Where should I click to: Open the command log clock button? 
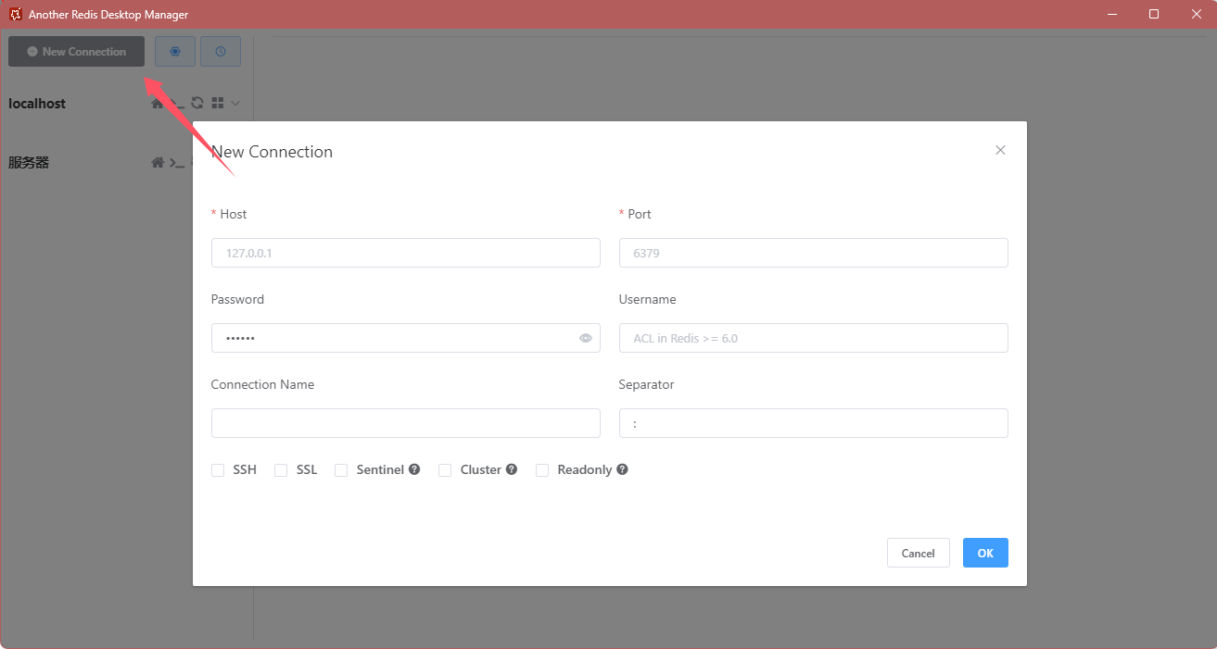pos(221,52)
